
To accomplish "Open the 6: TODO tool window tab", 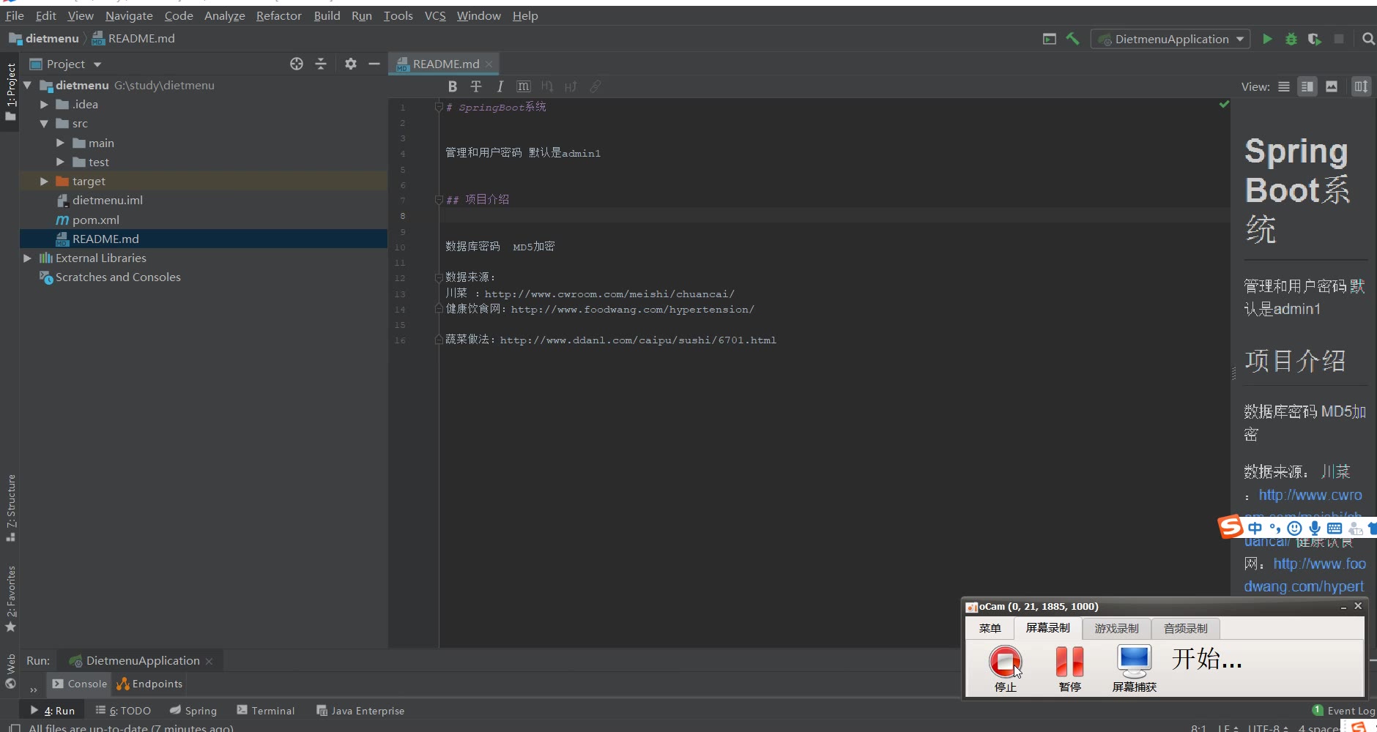I will (x=123, y=710).
